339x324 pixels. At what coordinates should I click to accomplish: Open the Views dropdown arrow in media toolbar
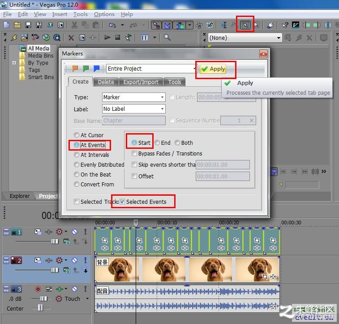154,38
